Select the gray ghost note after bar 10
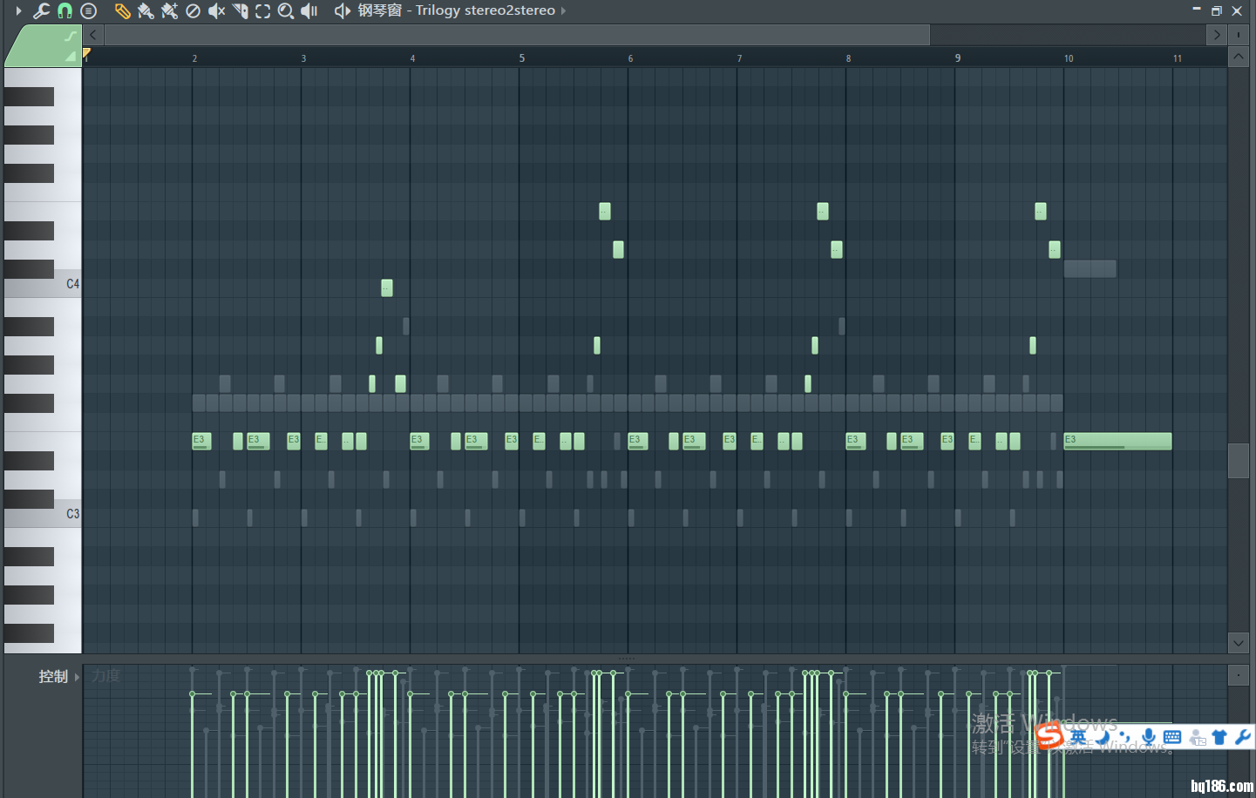Viewport: 1256px width, 798px height. click(x=1090, y=268)
